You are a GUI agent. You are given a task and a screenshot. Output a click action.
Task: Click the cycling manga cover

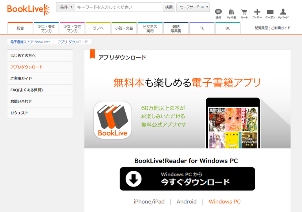click(249, 120)
